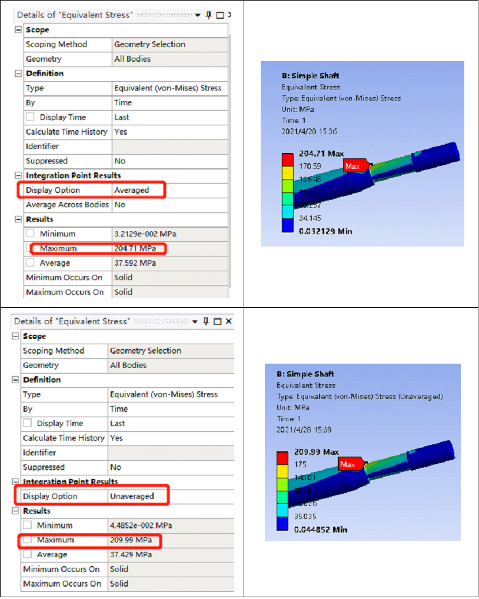Click Type Equivalent (von-Mises) Stress in Unaveraged panel
Viewport: 479px width, 599px height.
[171, 394]
